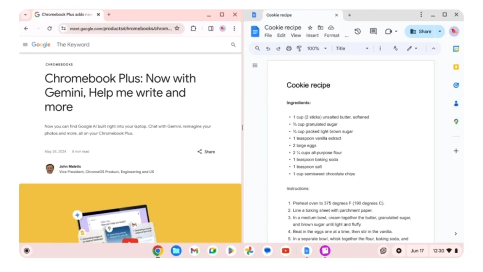Open the comments panel in Docs
The height and width of the screenshot is (272, 483).
tap(373, 31)
